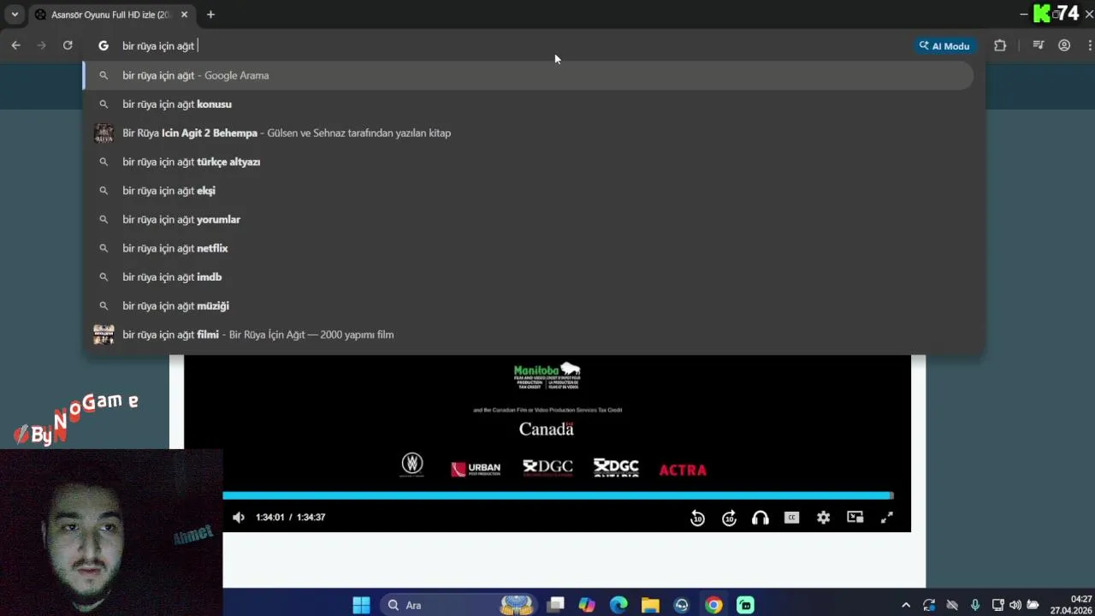Choose 'bir rüya için ağıt netflix' suggestion
1095x616 pixels.
(528, 248)
